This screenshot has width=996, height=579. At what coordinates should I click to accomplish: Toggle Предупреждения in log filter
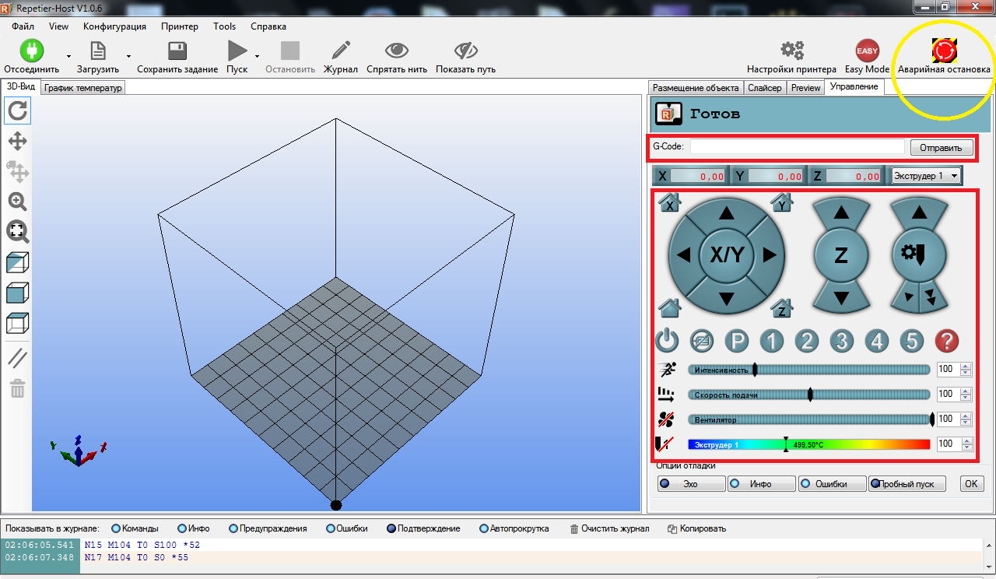click(268, 528)
